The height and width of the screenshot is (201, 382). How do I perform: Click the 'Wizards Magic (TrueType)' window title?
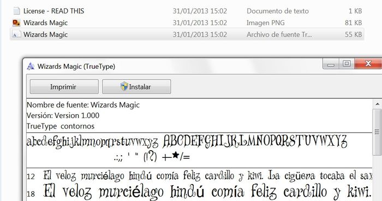tap(76, 66)
